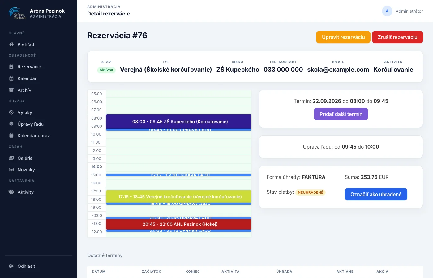Screen dimensions: 433x278
Task: Click the Kalendár grid icon
Action: pyautogui.click(x=11, y=78)
